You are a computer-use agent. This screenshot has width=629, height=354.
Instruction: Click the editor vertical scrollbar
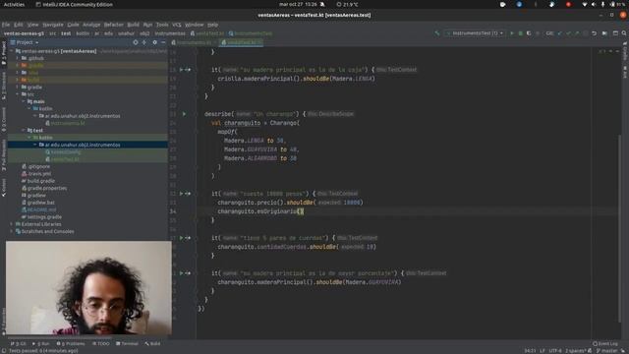point(620,229)
